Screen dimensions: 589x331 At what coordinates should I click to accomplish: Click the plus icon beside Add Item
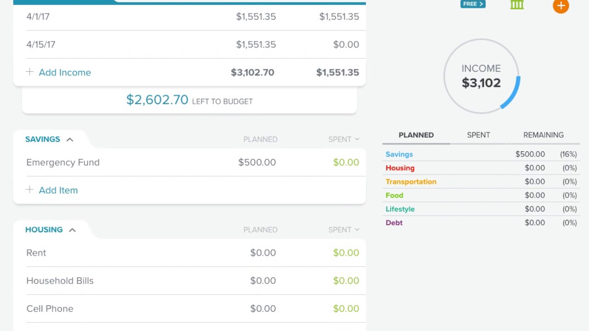[30, 190]
